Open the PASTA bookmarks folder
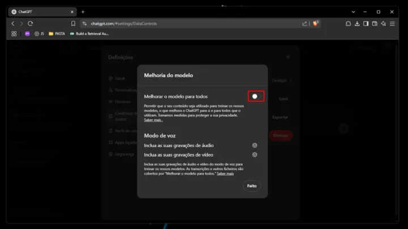The height and width of the screenshot is (229, 408). tap(57, 33)
